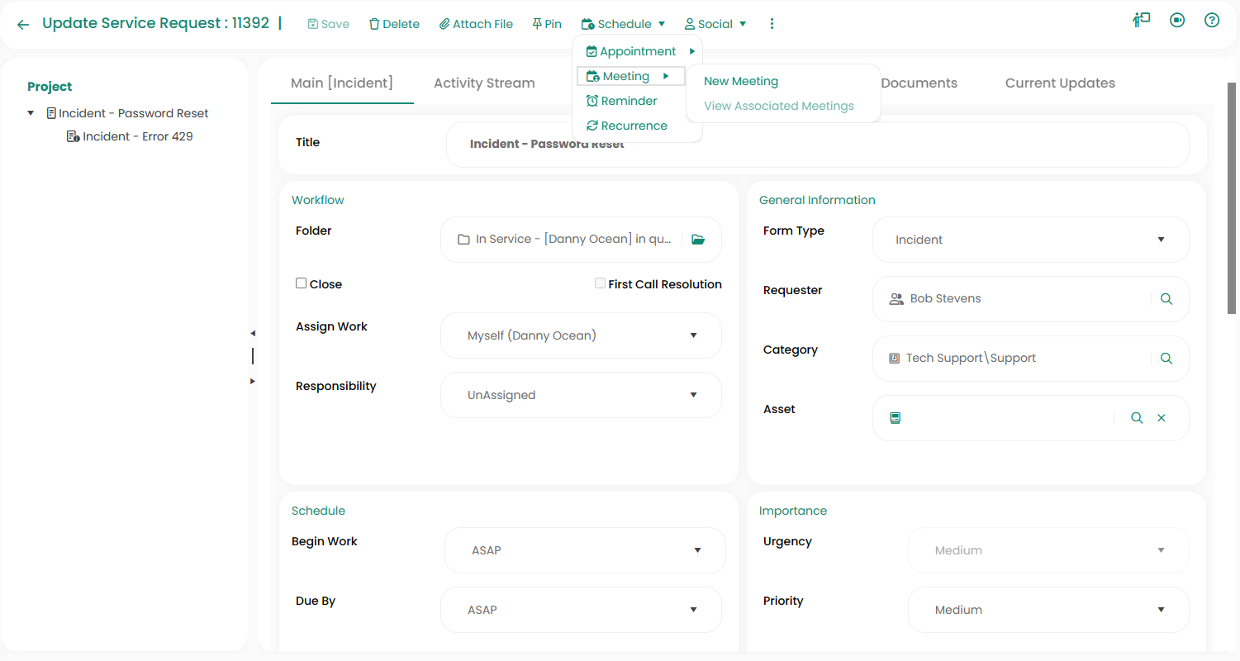The height and width of the screenshot is (661, 1240).
Task: Click the Attach File button
Action: [476, 24]
